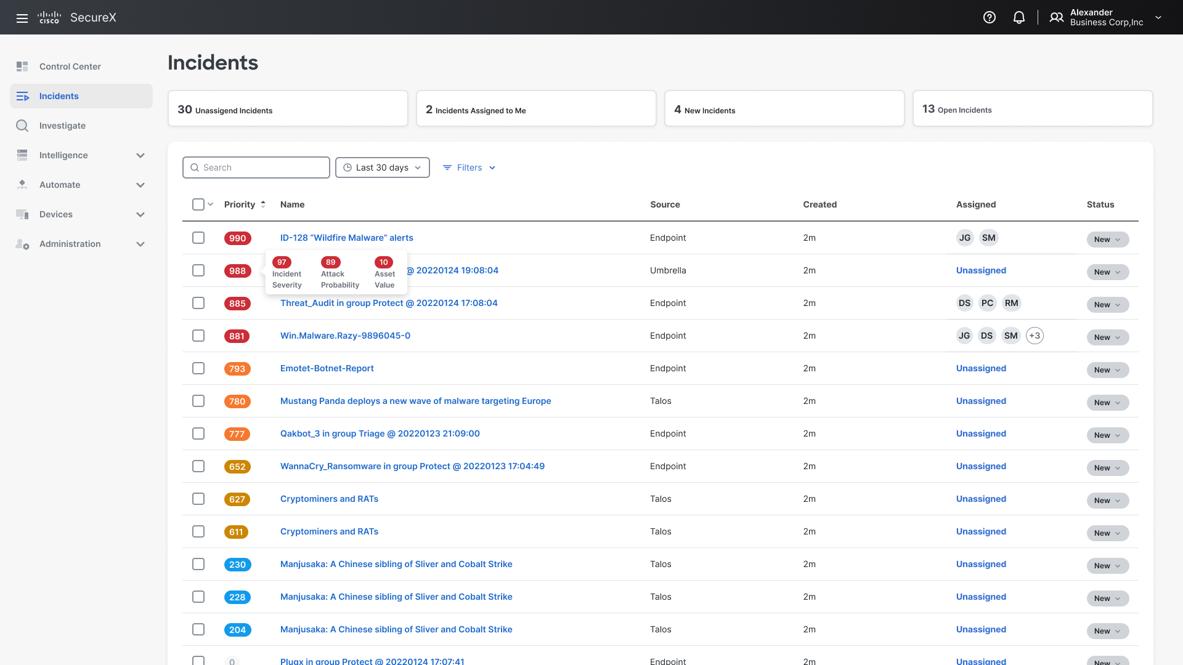Open the Incidents section
The height and width of the screenshot is (665, 1183).
pos(81,96)
